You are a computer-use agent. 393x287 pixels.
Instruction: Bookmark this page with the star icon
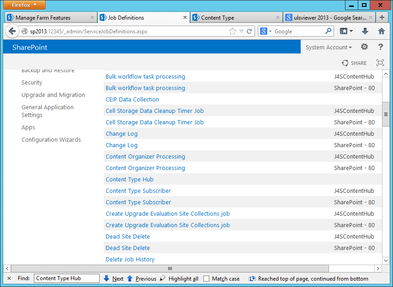(232, 32)
